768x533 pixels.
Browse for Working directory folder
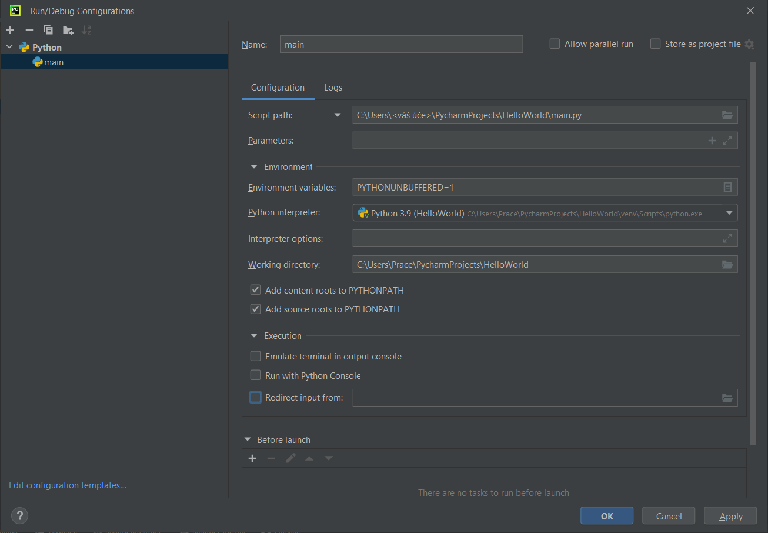[727, 265]
